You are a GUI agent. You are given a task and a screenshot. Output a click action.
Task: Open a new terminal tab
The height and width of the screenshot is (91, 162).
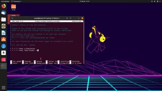67,18
